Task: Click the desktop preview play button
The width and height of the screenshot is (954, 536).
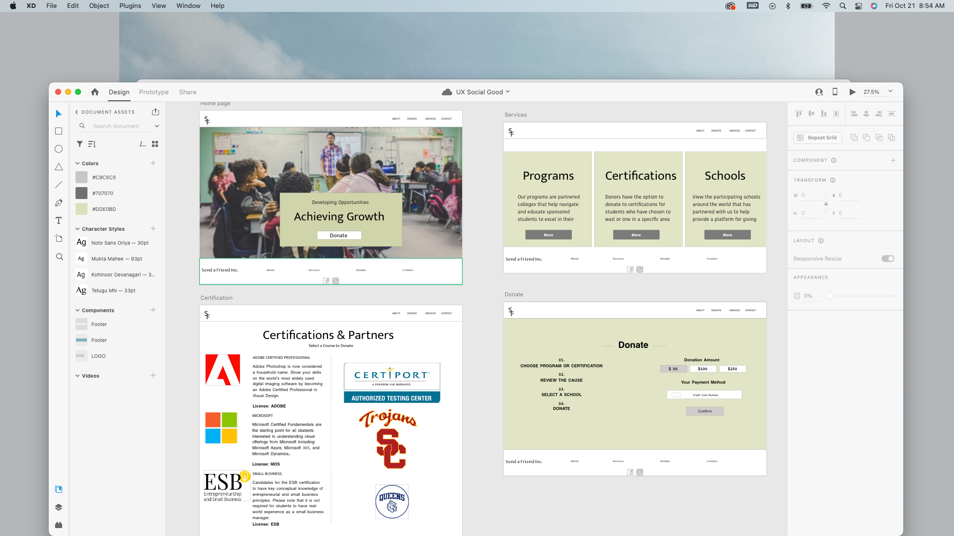Action: 852,92
